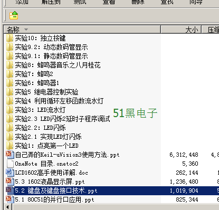Viewport: 219px width, 210px height.
Task: Select the 实验2.2：LED闪烁 folder name
Action: pyautogui.click(x=40, y=128)
